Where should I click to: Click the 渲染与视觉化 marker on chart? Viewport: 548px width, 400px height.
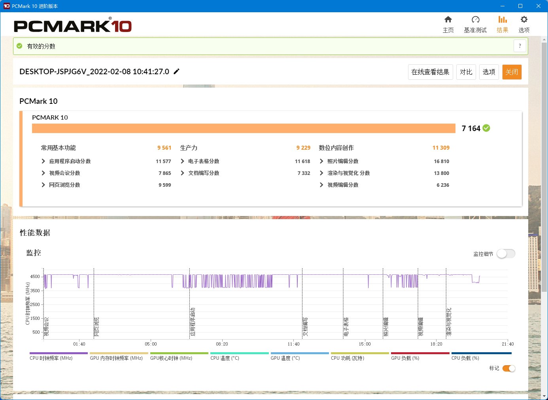(449, 322)
